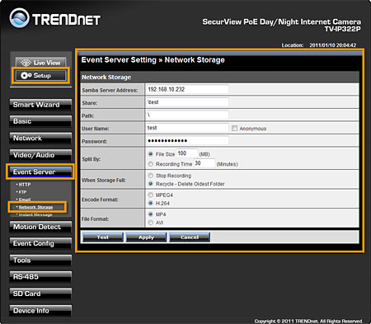Screen dimensions: 371x324
Task: Open HTTP event server settings
Action: click(24, 185)
